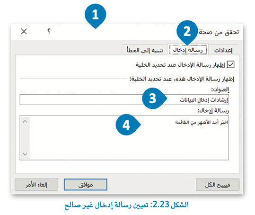Toggle إظهار رسالة الإدخال عند تحديد الخلية checkbox
255x215 pixels.
(231, 64)
